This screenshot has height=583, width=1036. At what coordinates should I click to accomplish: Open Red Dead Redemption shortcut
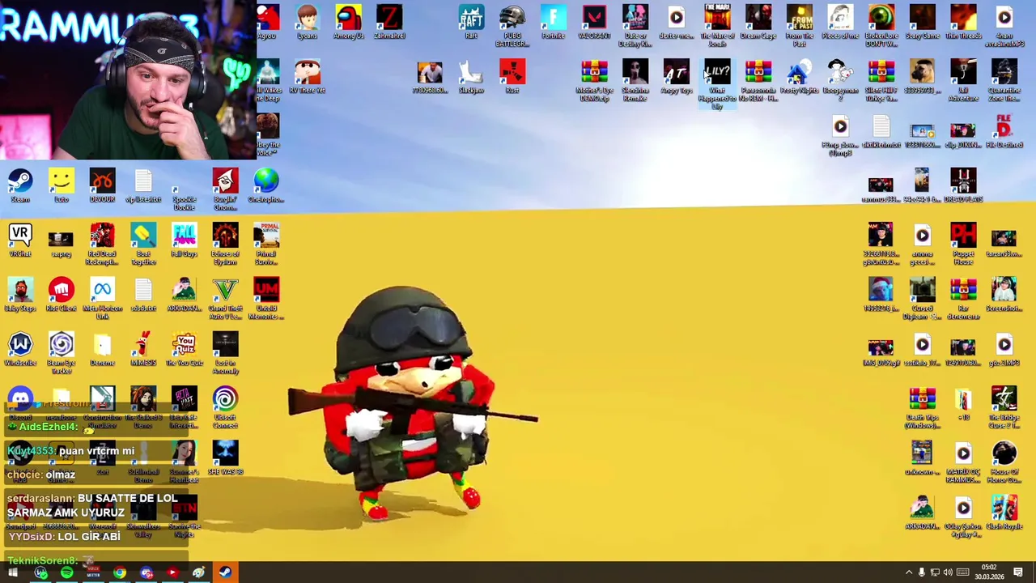(x=102, y=245)
